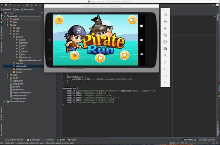The height and width of the screenshot is (145, 220).
Task: Click 'app' breadcrumb in navigation bar
Action: (x=16, y=9)
